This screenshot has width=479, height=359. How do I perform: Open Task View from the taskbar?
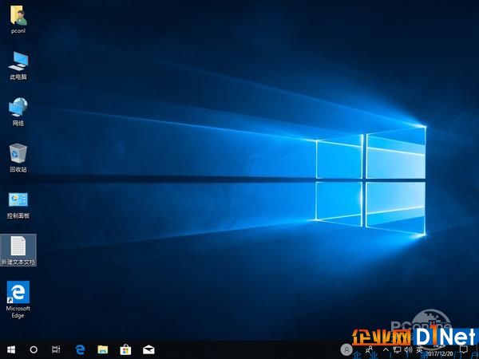click(56, 349)
